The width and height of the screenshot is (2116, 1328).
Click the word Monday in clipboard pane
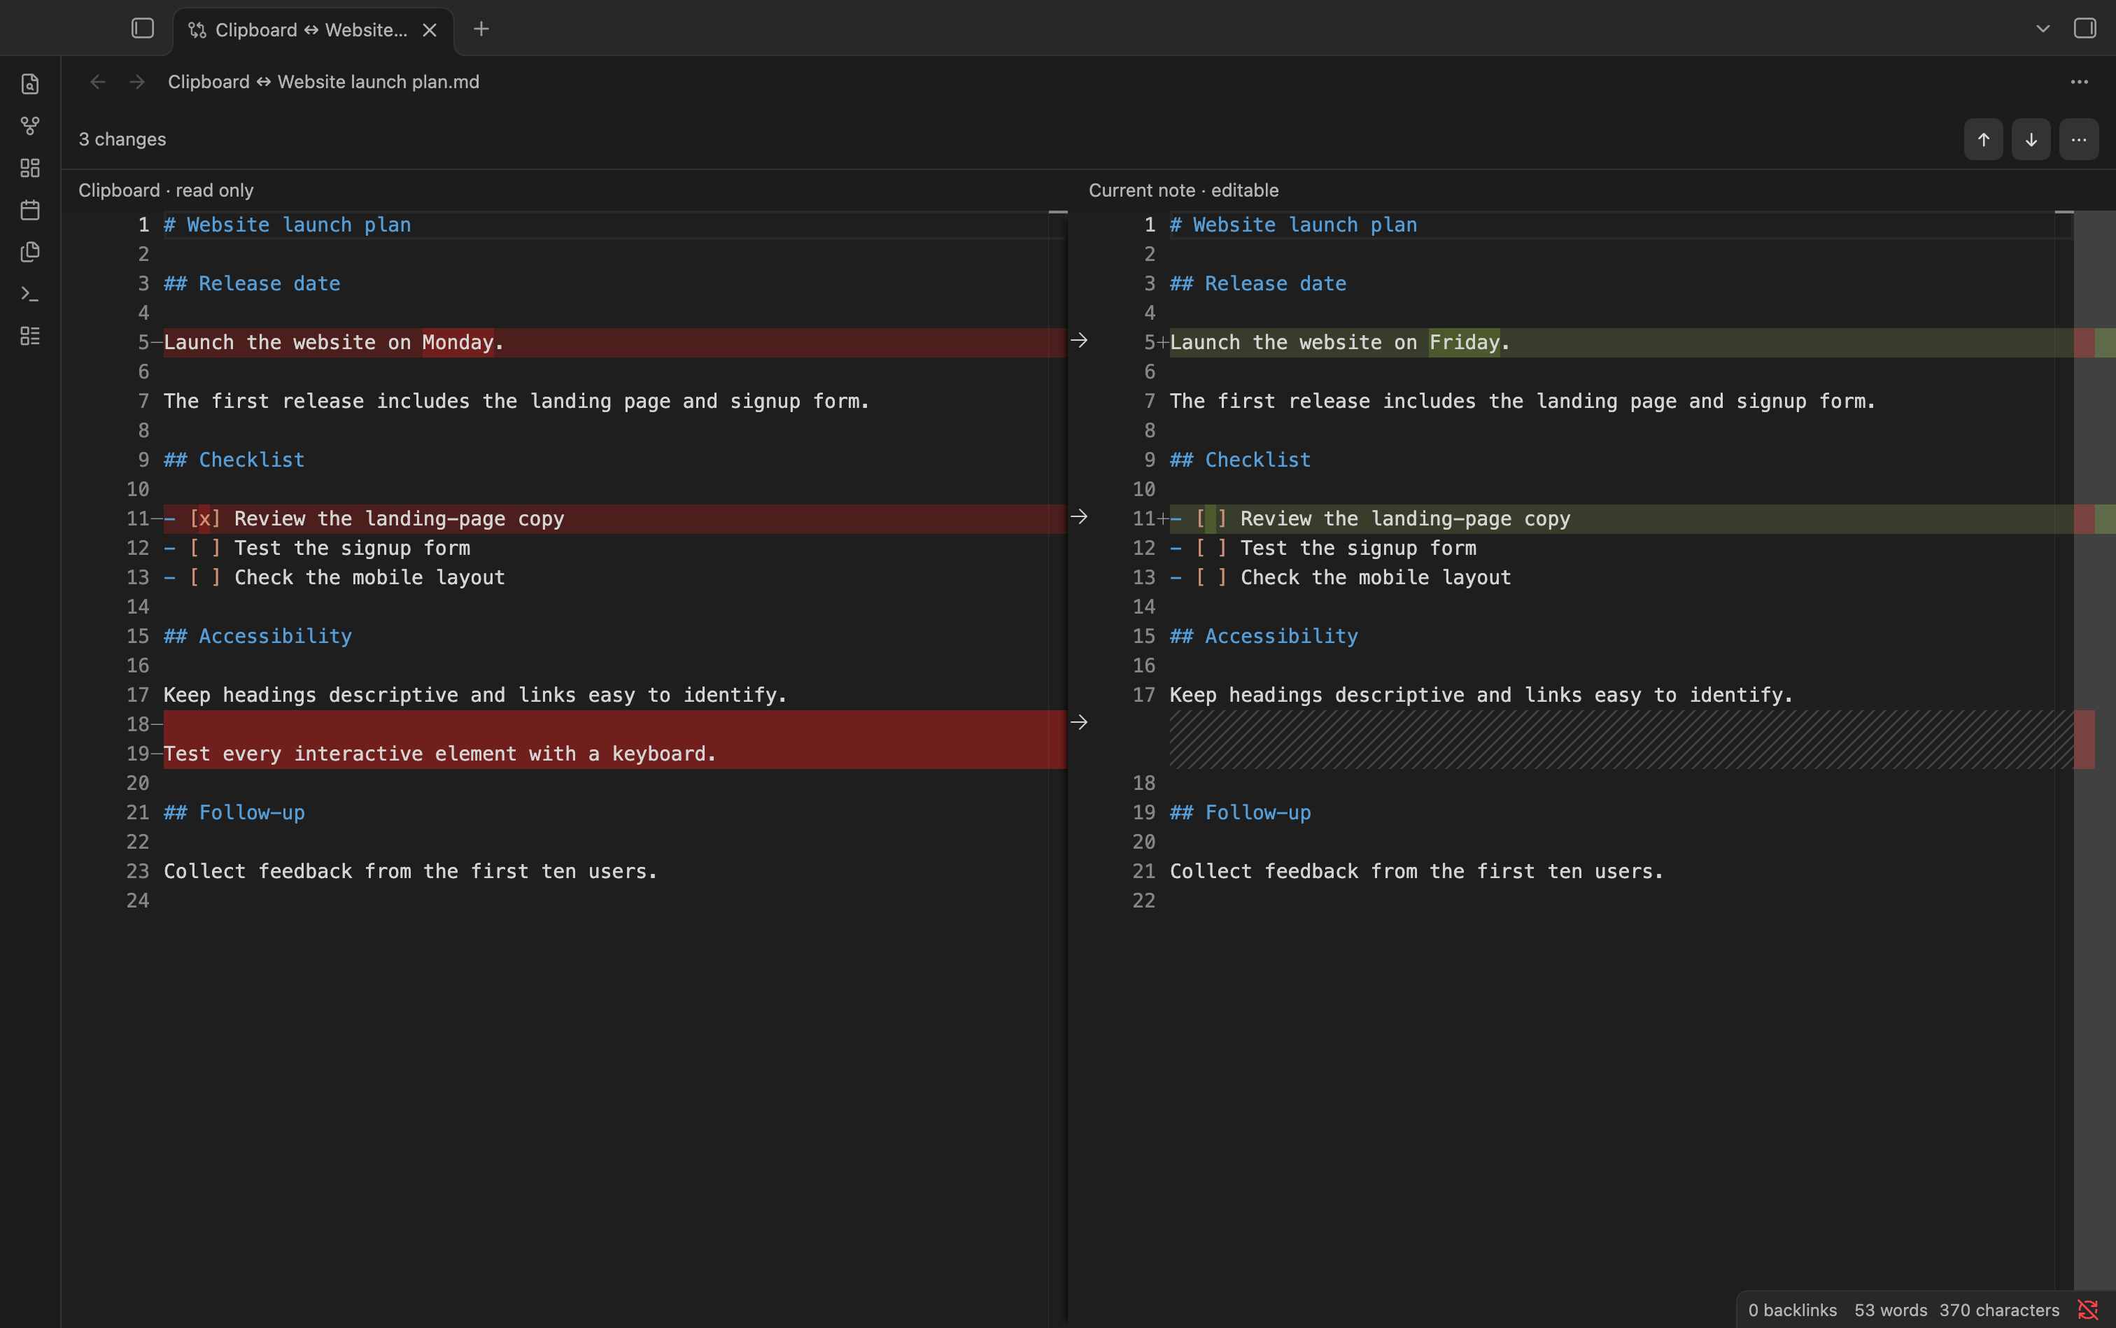458,343
